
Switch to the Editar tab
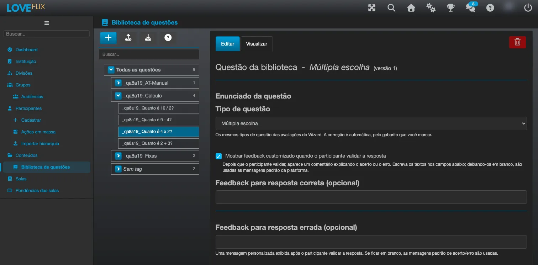(x=228, y=44)
